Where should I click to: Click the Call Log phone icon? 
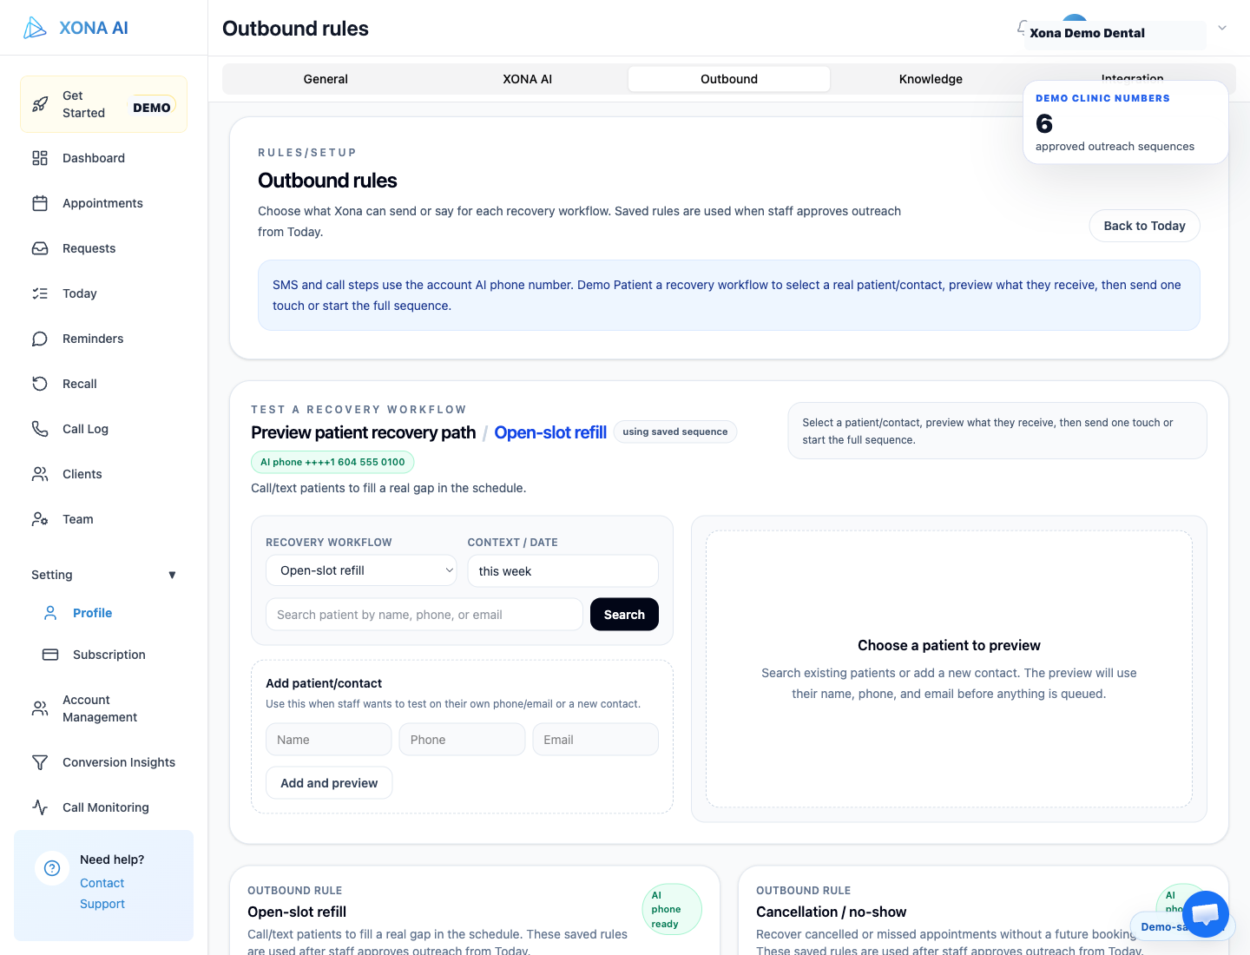point(40,429)
